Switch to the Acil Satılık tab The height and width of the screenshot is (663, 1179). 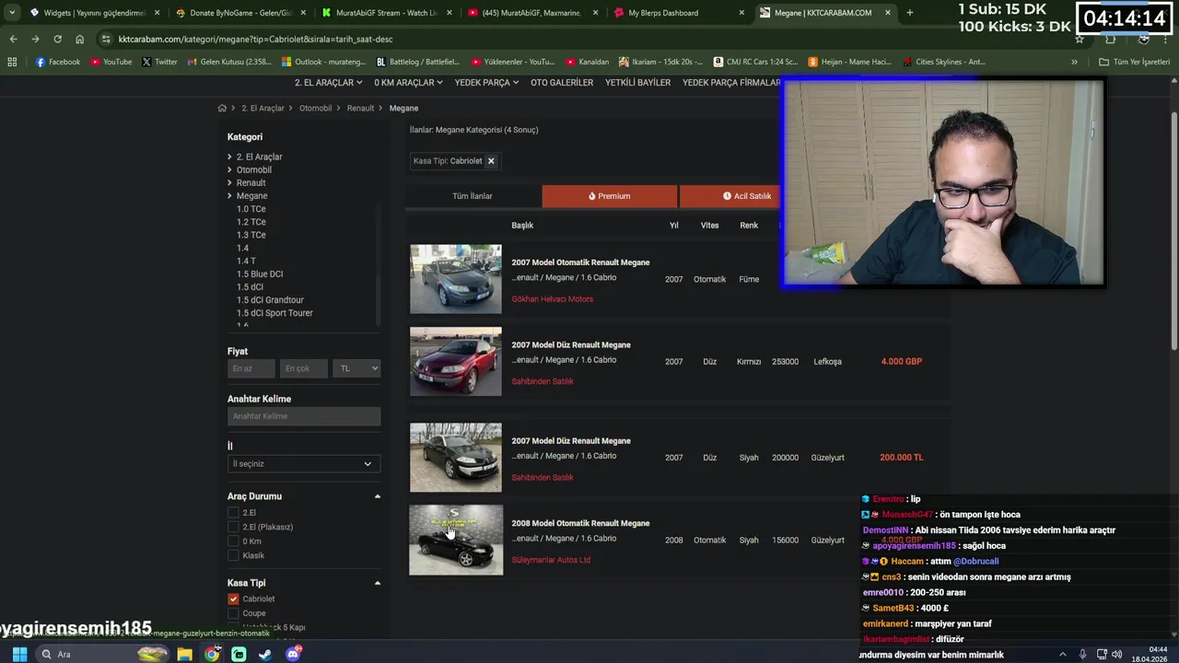pos(730,196)
